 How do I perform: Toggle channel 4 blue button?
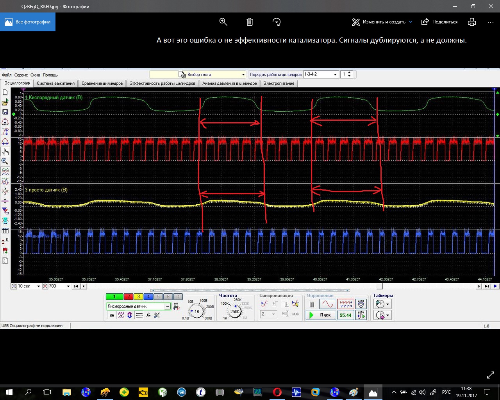tap(148, 297)
